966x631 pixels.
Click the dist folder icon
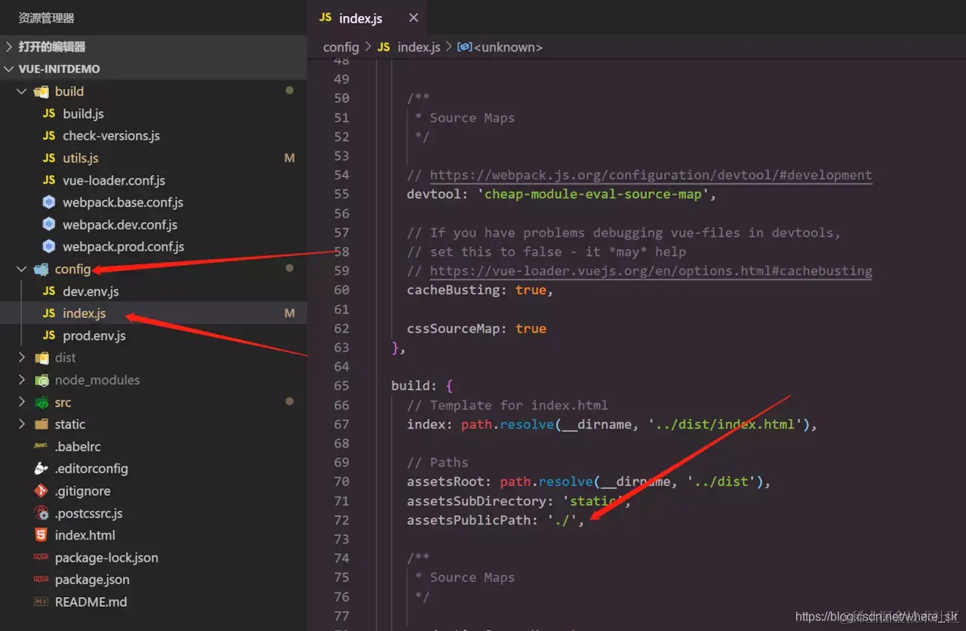(x=42, y=358)
